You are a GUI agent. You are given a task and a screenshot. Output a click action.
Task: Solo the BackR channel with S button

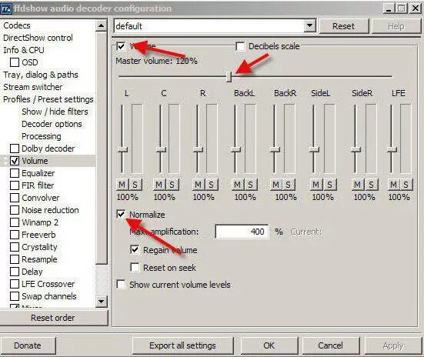289,185
